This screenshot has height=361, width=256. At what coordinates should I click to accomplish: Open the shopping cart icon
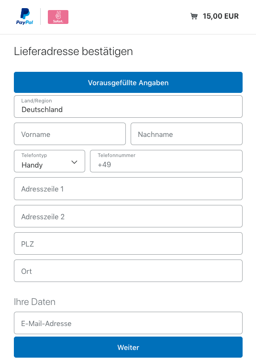pyautogui.click(x=194, y=16)
